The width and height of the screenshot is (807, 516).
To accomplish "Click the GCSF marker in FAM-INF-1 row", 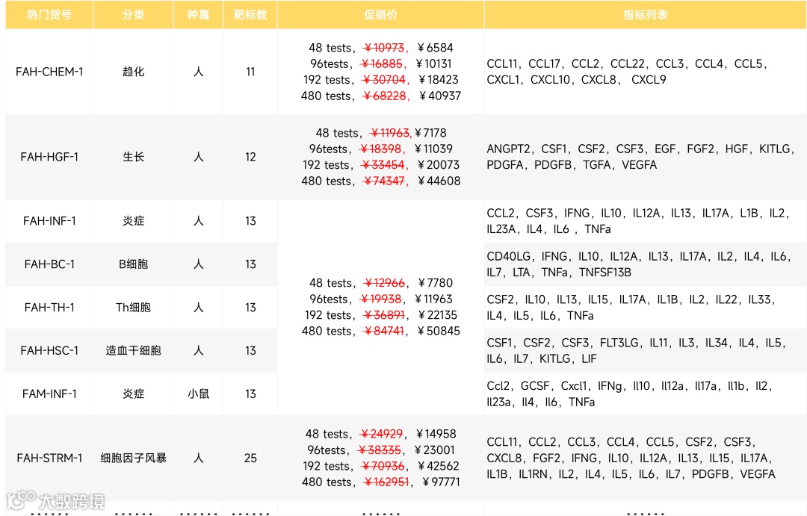I will tap(535, 386).
